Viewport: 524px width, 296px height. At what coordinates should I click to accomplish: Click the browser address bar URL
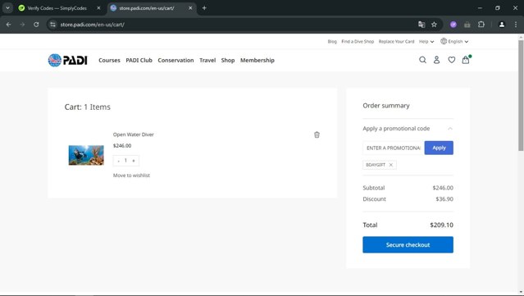point(92,25)
